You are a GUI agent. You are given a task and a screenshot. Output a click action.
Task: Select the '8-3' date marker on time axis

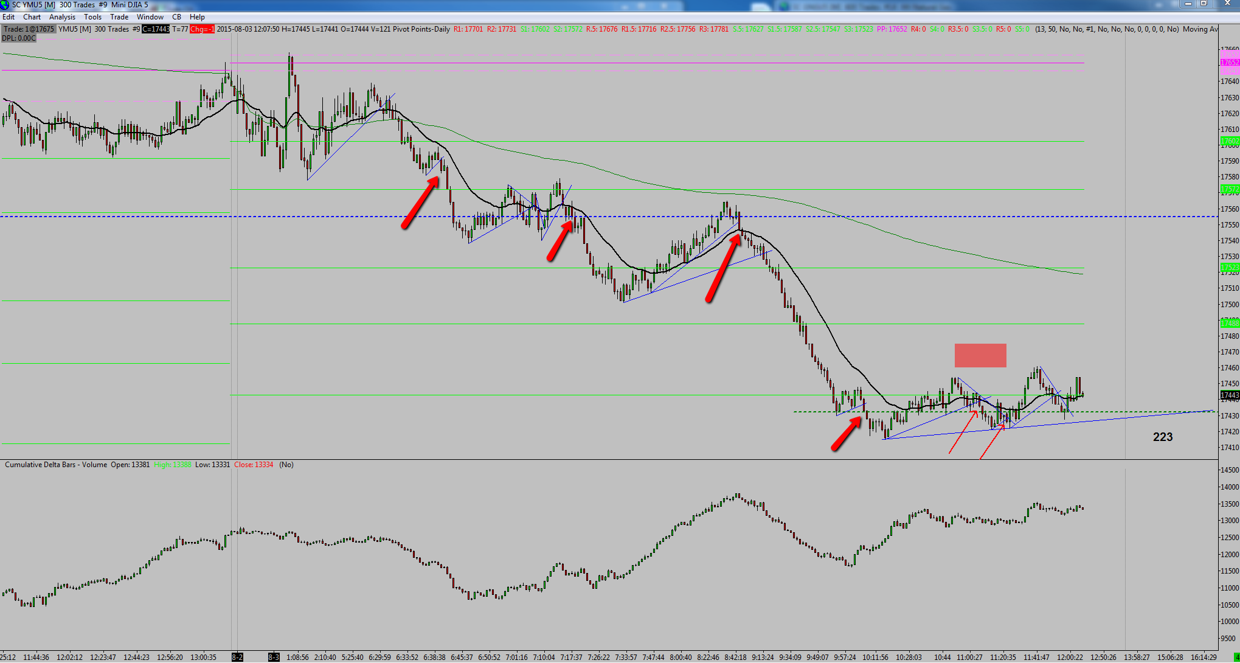coord(274,658)
